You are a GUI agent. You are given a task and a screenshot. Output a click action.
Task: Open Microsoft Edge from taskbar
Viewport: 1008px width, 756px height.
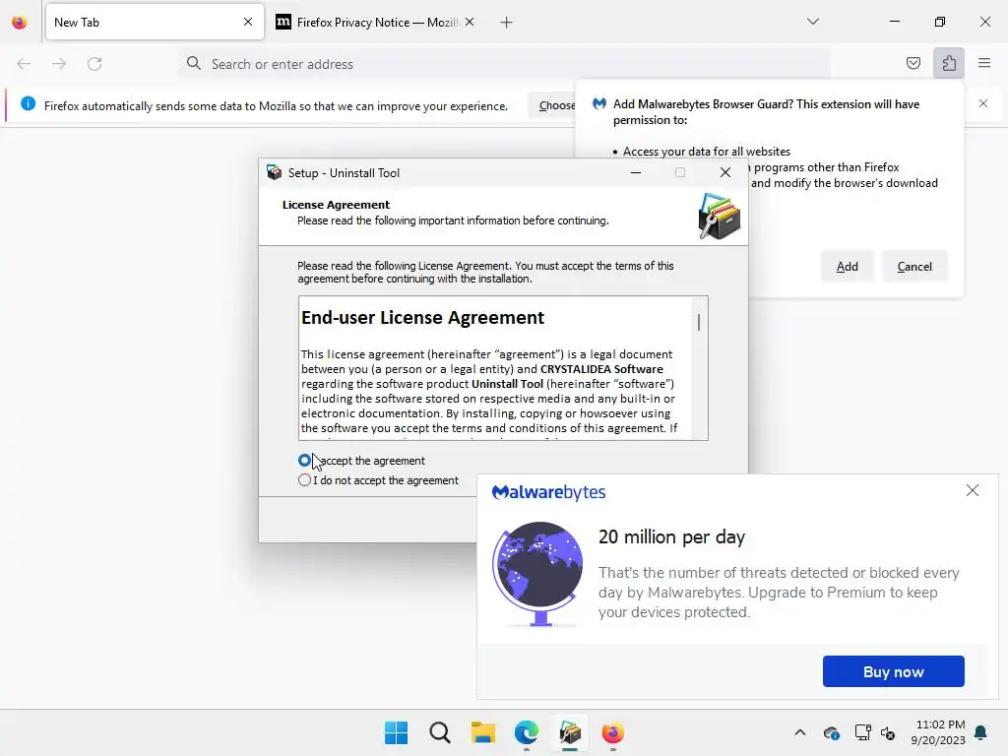click(x=526, y=732)
